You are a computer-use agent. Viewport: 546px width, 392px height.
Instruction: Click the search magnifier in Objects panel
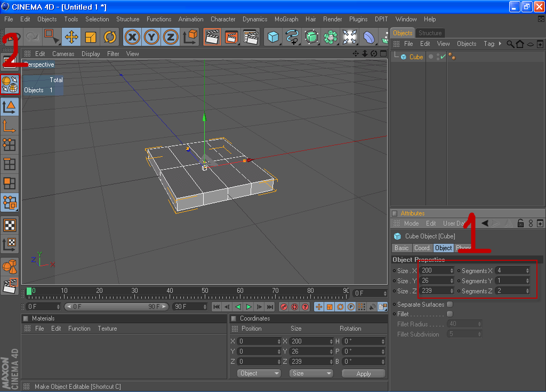point(510,44)
